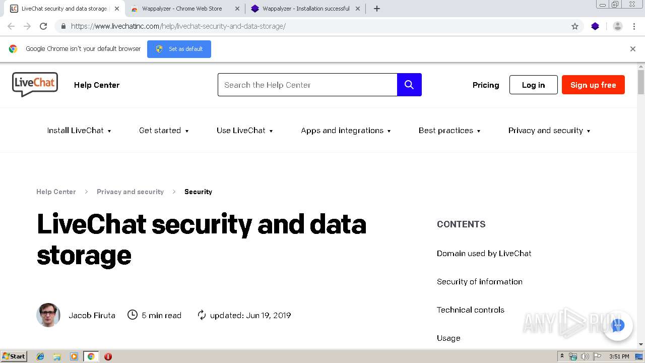Click the refresh icon beside updated date
The height and width of the screenshot is (363, 645).
click(202, 315)
